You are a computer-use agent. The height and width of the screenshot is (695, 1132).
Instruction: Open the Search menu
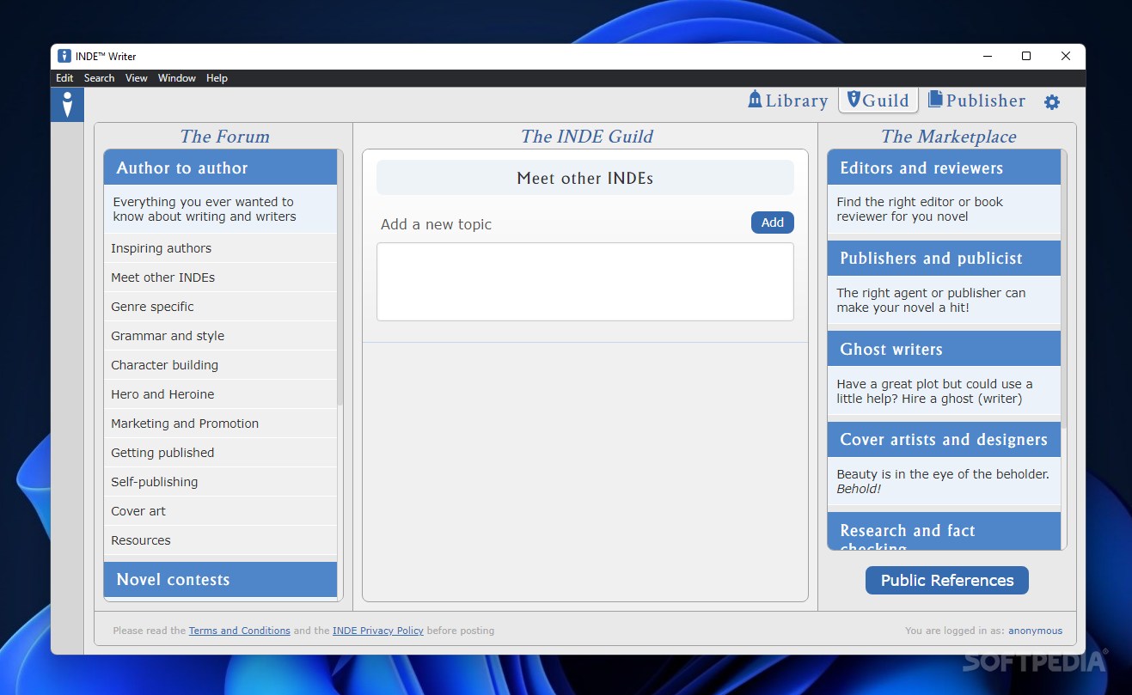[x=99, y=78]
